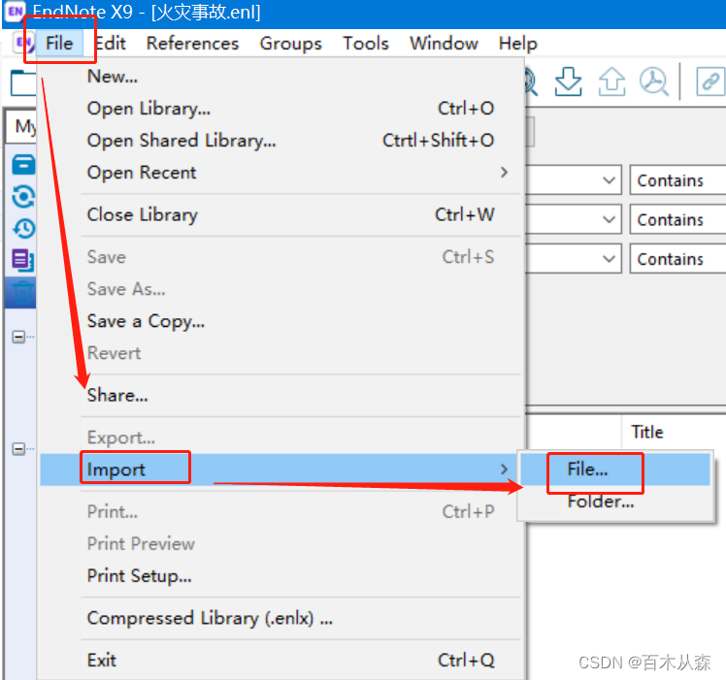Select Exit from the File menu
Viewport: 726px width, 680px height.
click(x=280, y=660)
